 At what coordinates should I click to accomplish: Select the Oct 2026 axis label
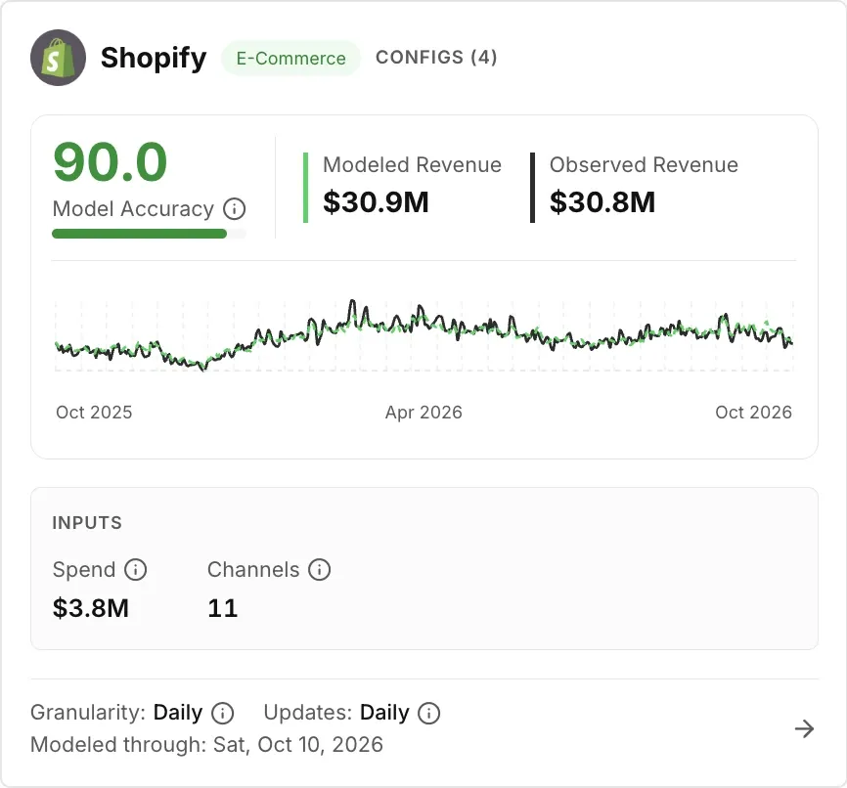point(753,413)
